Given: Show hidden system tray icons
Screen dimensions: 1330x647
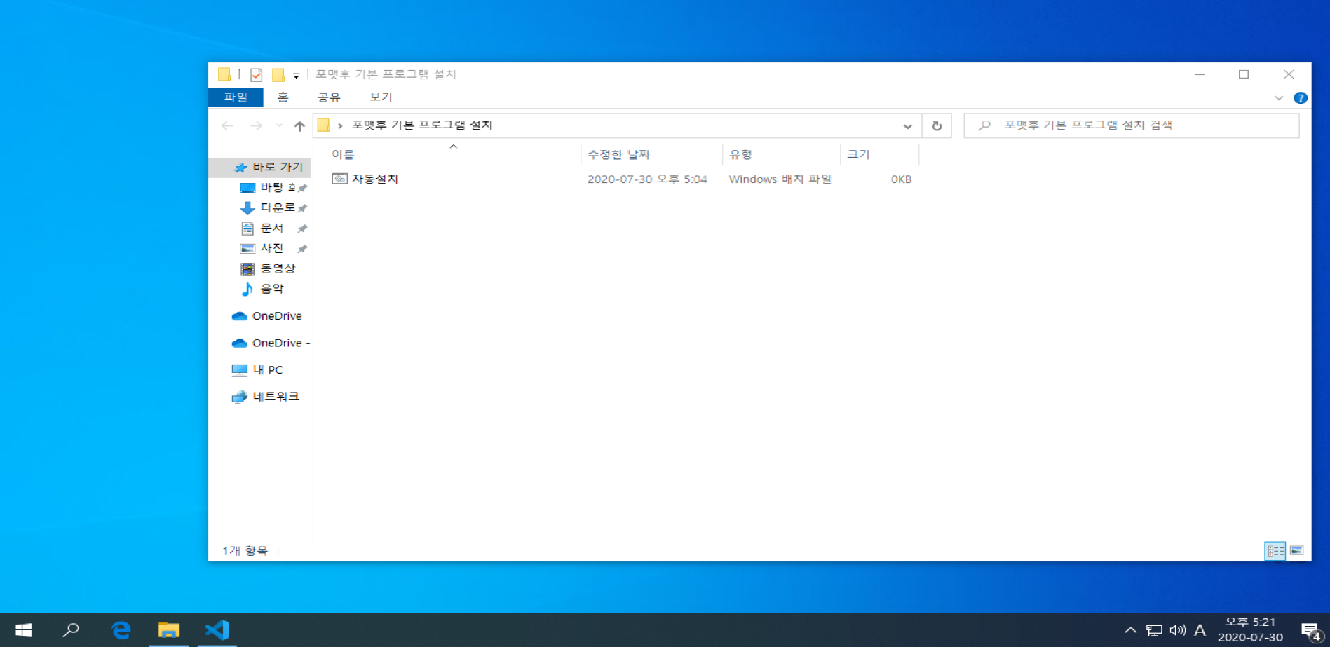Looking at the screenshot, I should [x=1130, y=630].
